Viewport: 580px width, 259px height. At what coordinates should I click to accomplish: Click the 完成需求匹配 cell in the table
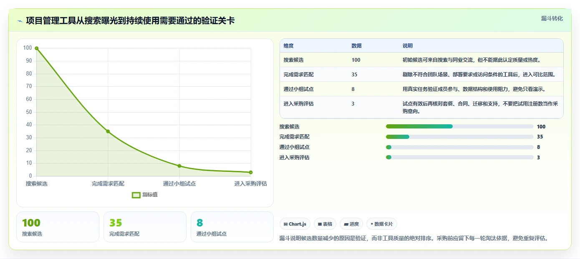pyautogui.click(x=299, y=75)
